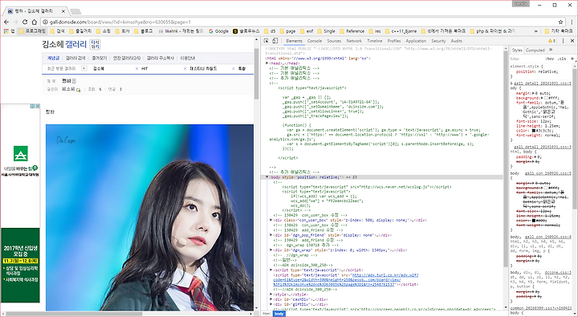Viewport: 578px width, 317px height.
Task: Click the '개념글' gallery menu link
Action: 53,59
